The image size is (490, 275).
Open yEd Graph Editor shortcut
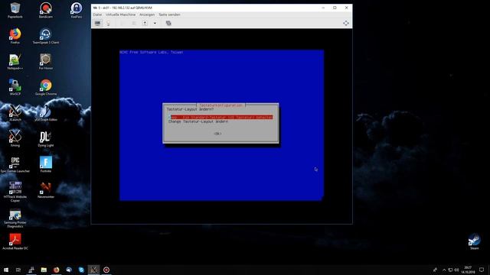point(46,113)
